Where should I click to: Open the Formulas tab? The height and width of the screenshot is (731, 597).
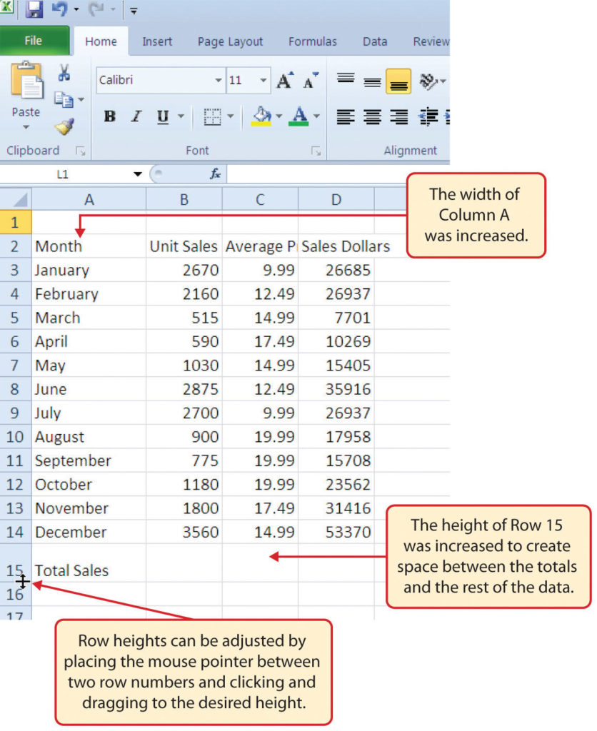click(x=313, y=41)
